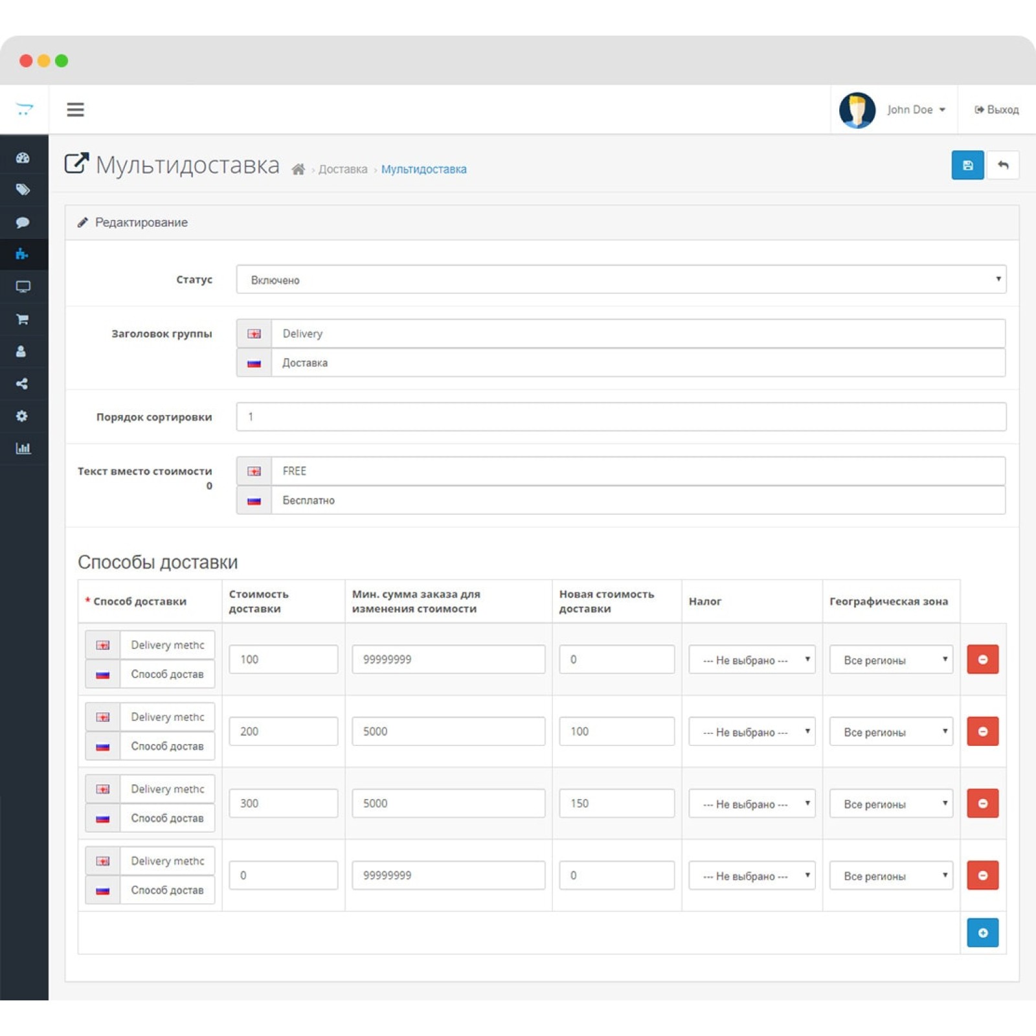The width and height of the screenshot is (1036, 1036).
Task: Click the OpenCart logo in header
Action: click(x=24, y=109)
